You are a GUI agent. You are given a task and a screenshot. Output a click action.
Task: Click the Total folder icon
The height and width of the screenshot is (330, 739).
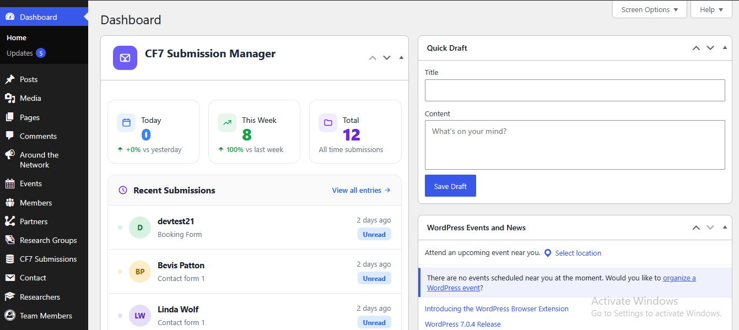click(x=328, y=123)
